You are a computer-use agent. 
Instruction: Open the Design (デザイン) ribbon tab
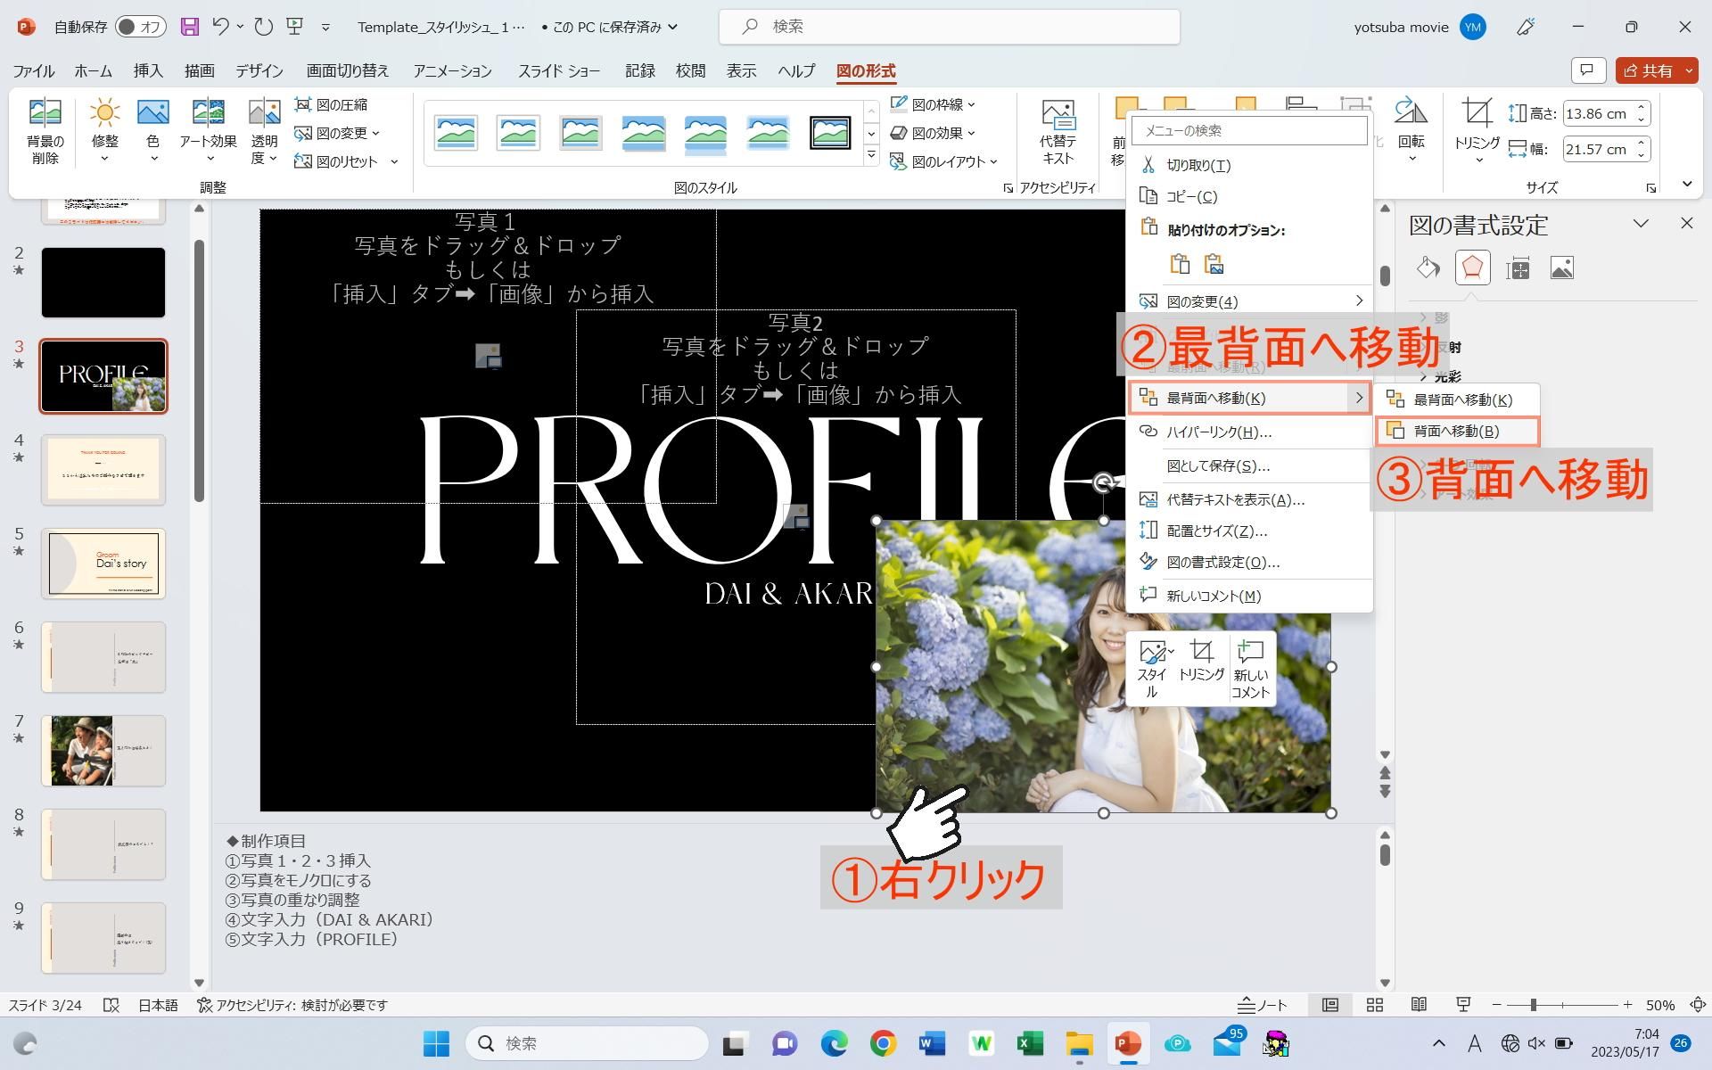coord(259,70)
